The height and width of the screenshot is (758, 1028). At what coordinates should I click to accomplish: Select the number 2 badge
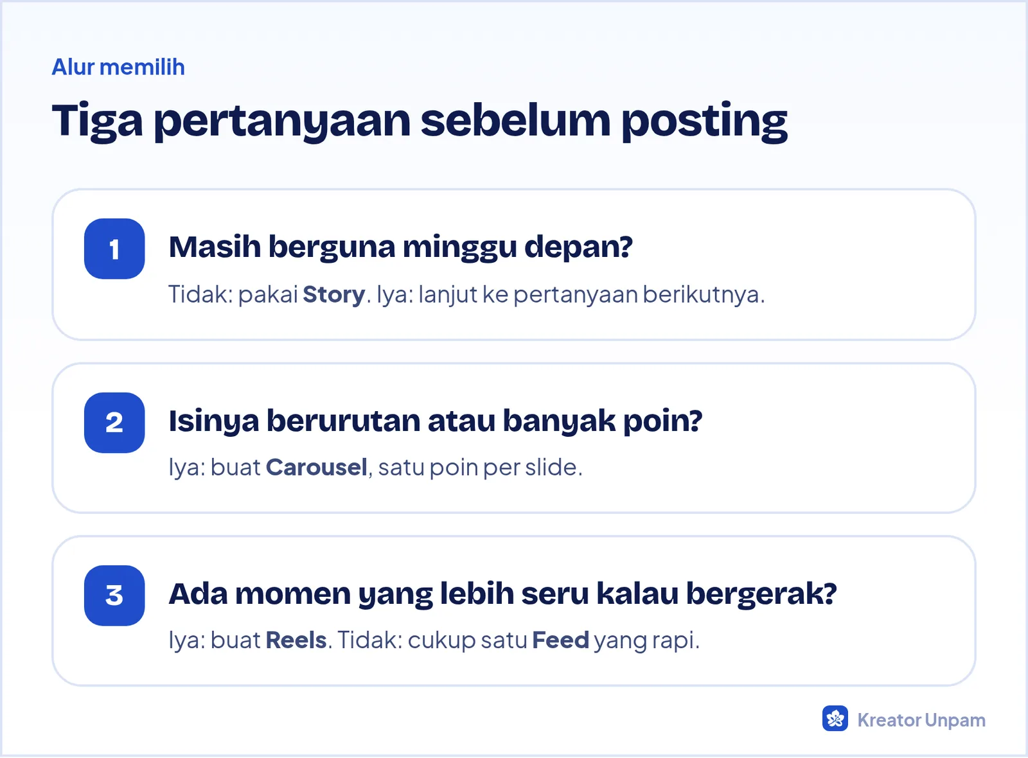click(114, 423)
